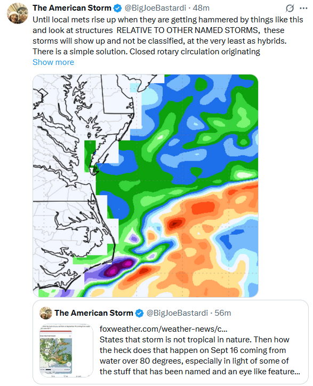Click the @BigJoeBastardi handle in the quoted tweet
Viewport: 313px width, 386px height.
click(177, 313)
